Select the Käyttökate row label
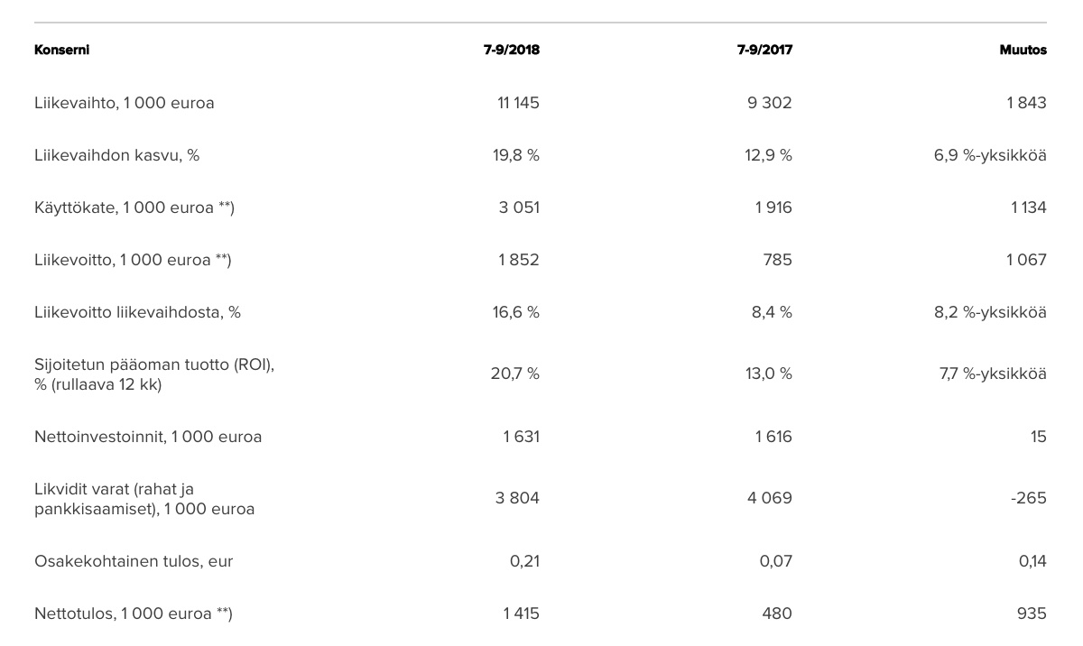Image resolution: width=1083 pixels, height=646 pixels. tap(134, 208)
